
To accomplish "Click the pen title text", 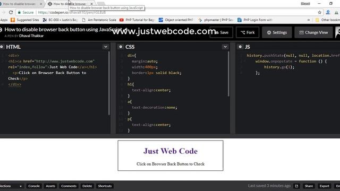I will (63, 30).
